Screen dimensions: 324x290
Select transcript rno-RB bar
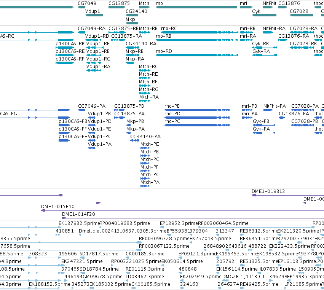click(197, 40)
